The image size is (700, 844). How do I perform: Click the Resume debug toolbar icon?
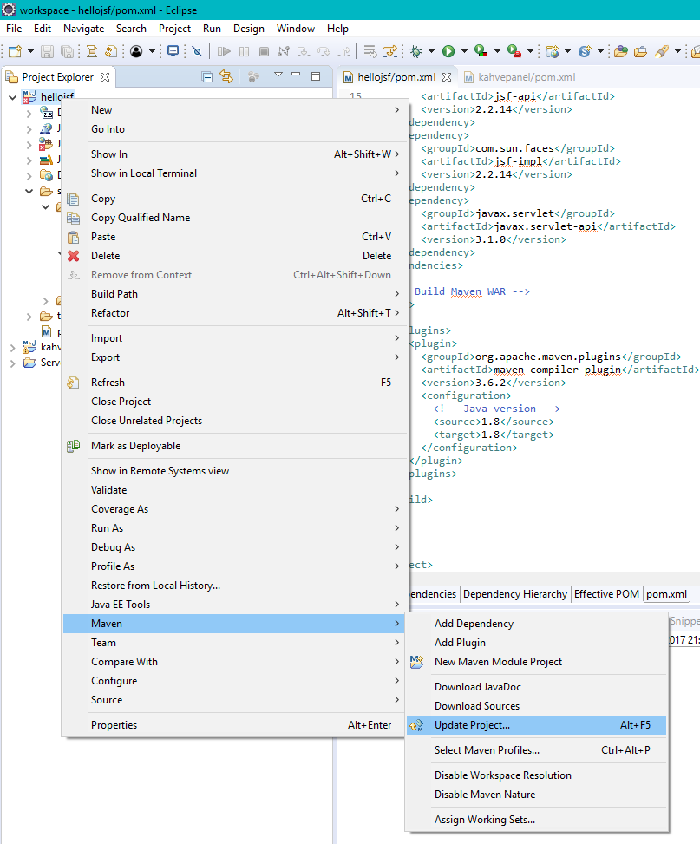pyautogui.click(x=224, y=51)
